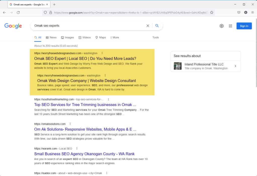The height and width of the screenshot is (176, 257).
Task: Open Small Business SEO Agency Okanogan County link
Action: 84,154
